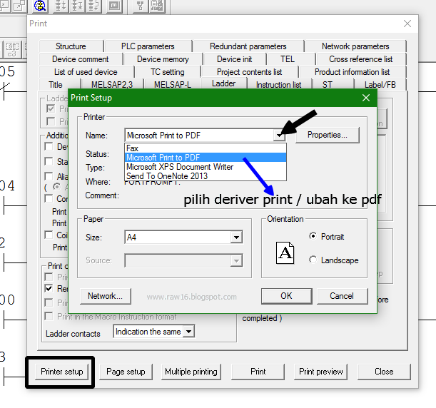Open the printer Name dropdown arrow
The height and width of the screenshot is (408, 436).
(279, 136)
